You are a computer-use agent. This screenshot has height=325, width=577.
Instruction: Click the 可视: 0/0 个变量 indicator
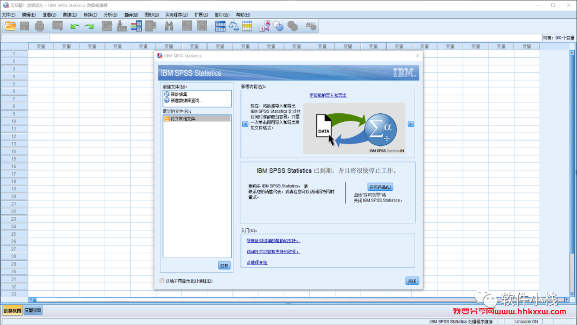click(559, 38)
